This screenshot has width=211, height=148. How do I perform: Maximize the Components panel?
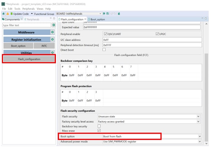[54, 18]
